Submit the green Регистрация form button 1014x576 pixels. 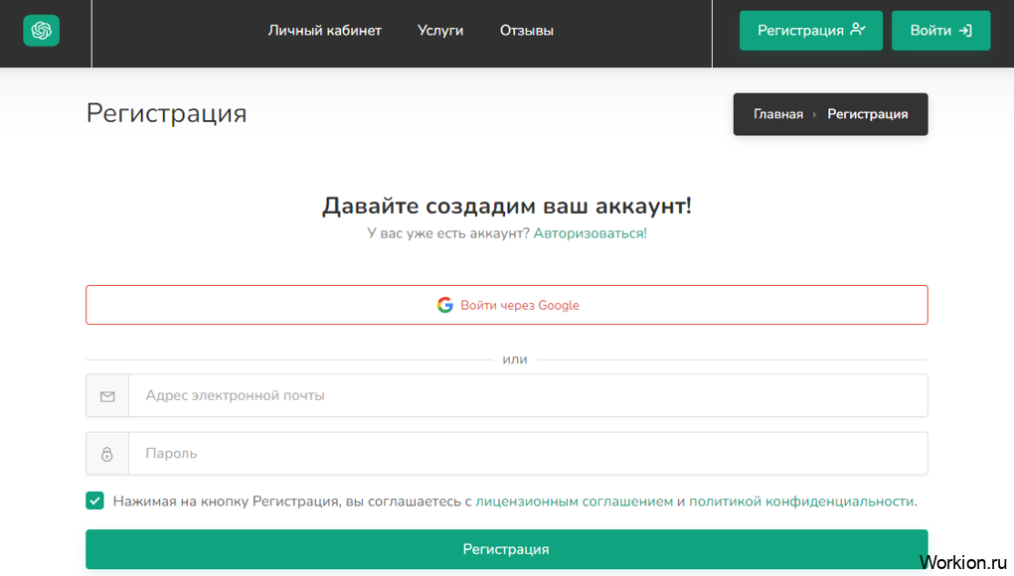point(506,549)
